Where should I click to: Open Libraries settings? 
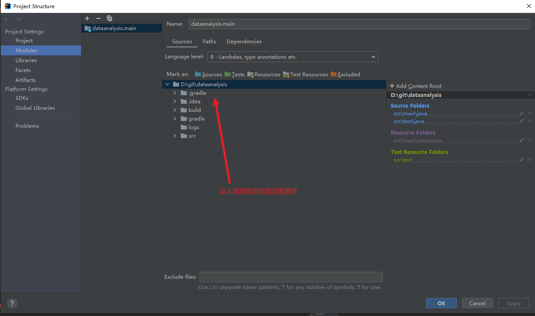pyautogui.click(x=26, y=60)
